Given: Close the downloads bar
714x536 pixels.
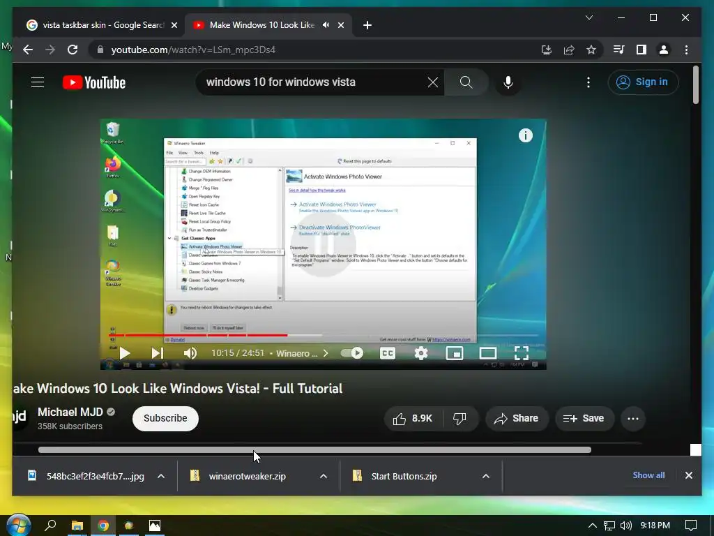Looking at the screenshot, I should (688, 475).
